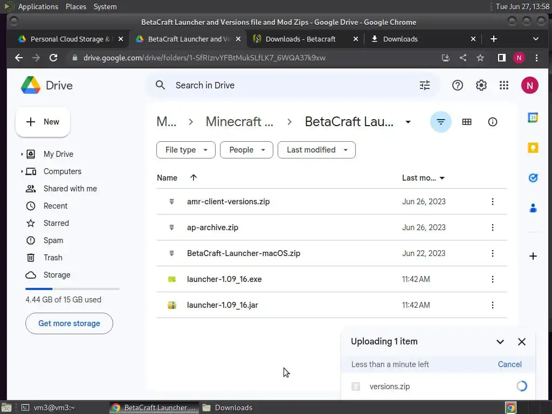Open Chrome profile avatar N in toolbar
The height and width of the screenshot is (414, 552).
(519, 58)
